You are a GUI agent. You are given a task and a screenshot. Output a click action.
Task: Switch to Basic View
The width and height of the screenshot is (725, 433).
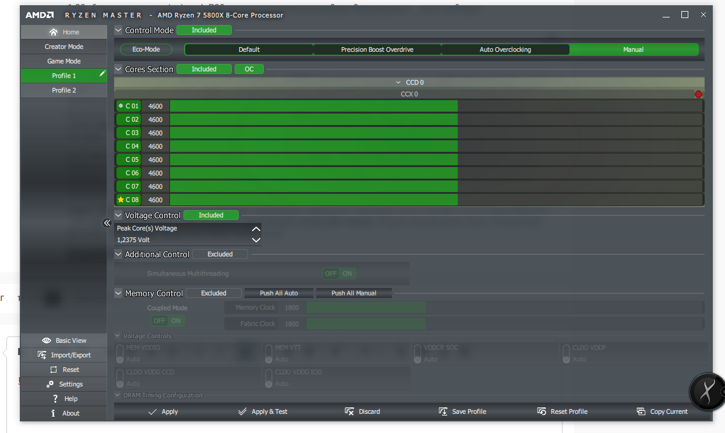(64, 340)
